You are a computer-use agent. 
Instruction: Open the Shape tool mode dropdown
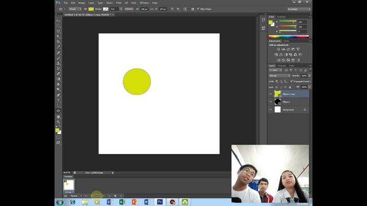click(x=75, y=9)
